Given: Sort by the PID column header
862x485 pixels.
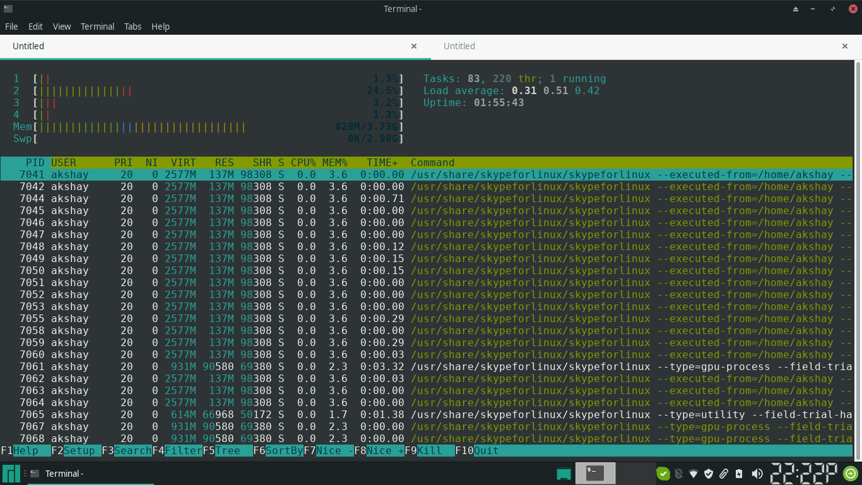Looking at the screenshot, I should (35, 162).
